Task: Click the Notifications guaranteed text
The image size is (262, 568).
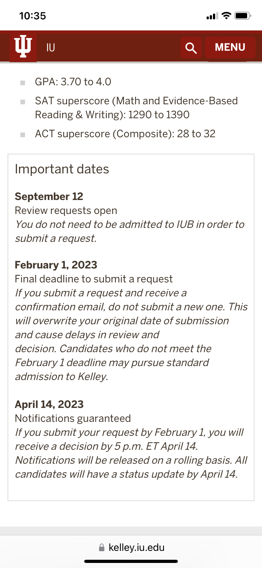Action: pyautogui.click(x=73, y=418)
